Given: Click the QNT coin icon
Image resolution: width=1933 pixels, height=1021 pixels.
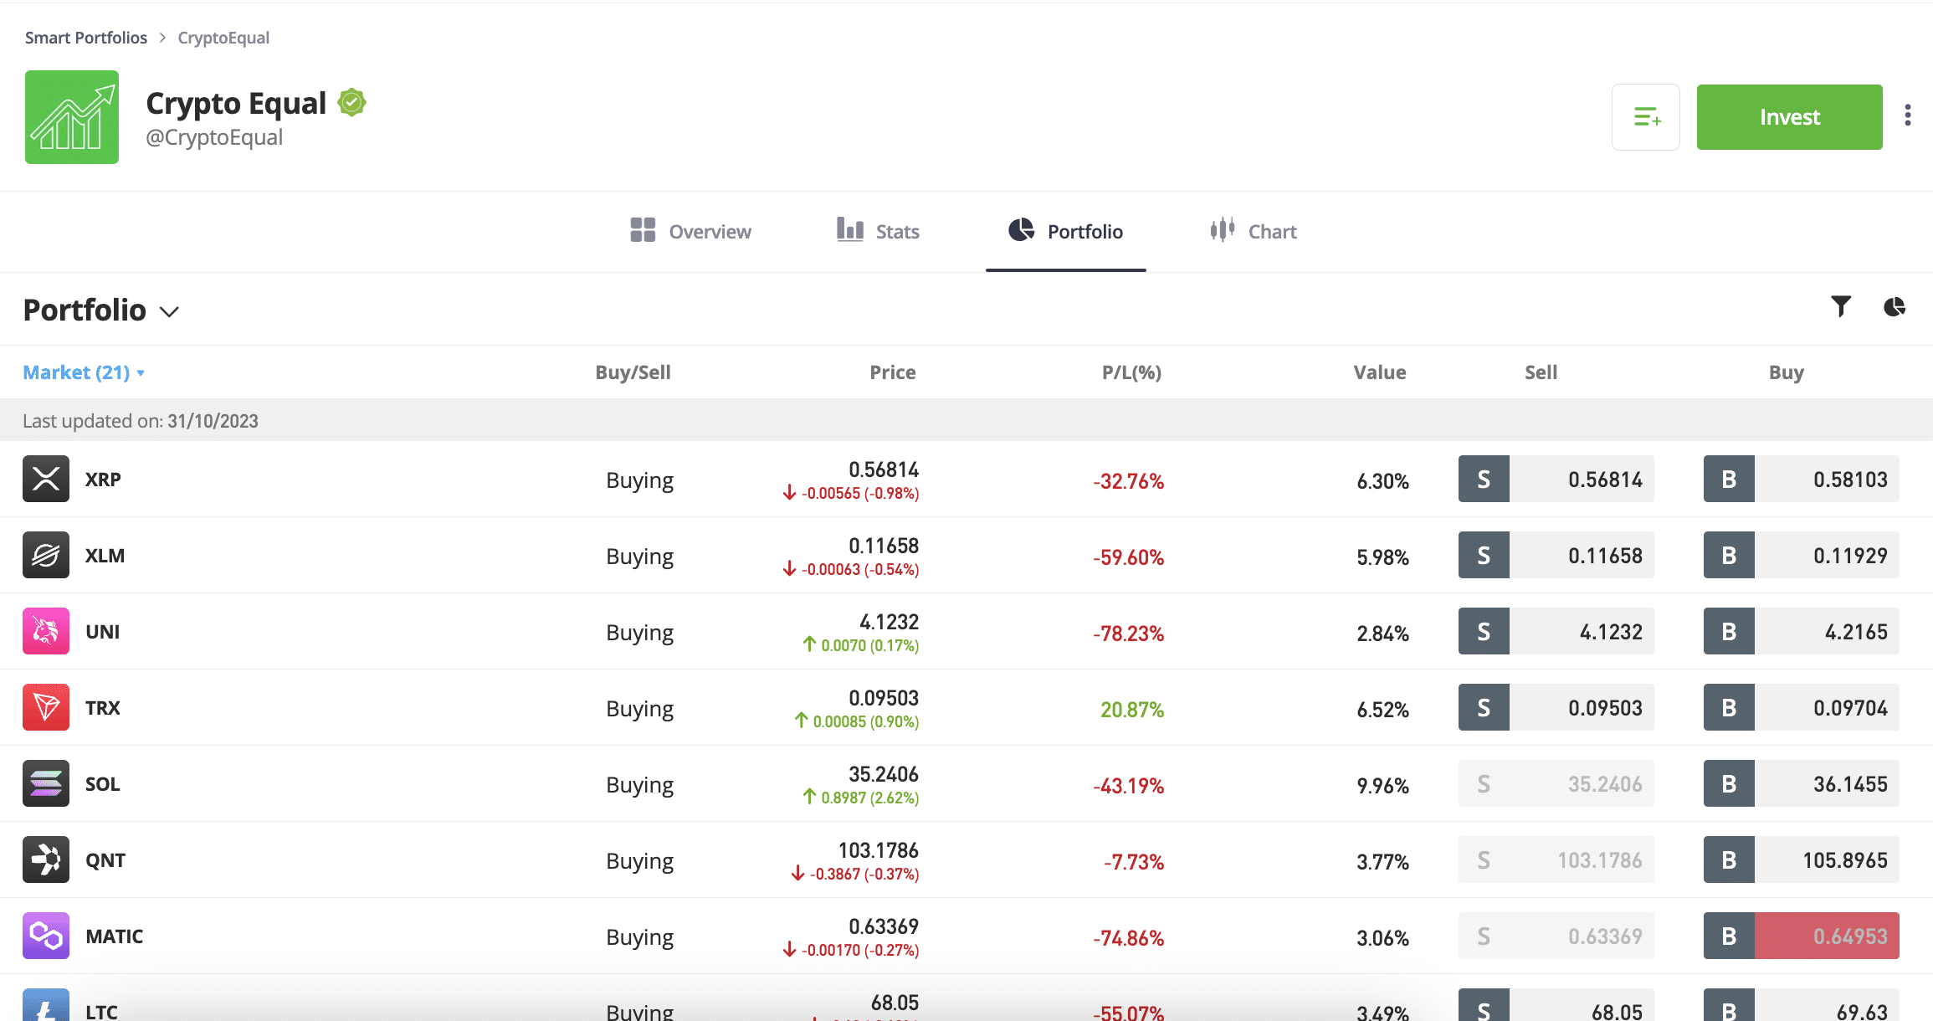Looking at the screenshot, I should click(46, 859).
